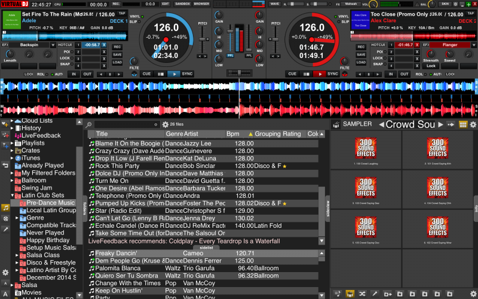Click the add filter folder sidebar icon
Viewport: 478px width, 299px height.
pyautogui.click(x=5, y=145)
